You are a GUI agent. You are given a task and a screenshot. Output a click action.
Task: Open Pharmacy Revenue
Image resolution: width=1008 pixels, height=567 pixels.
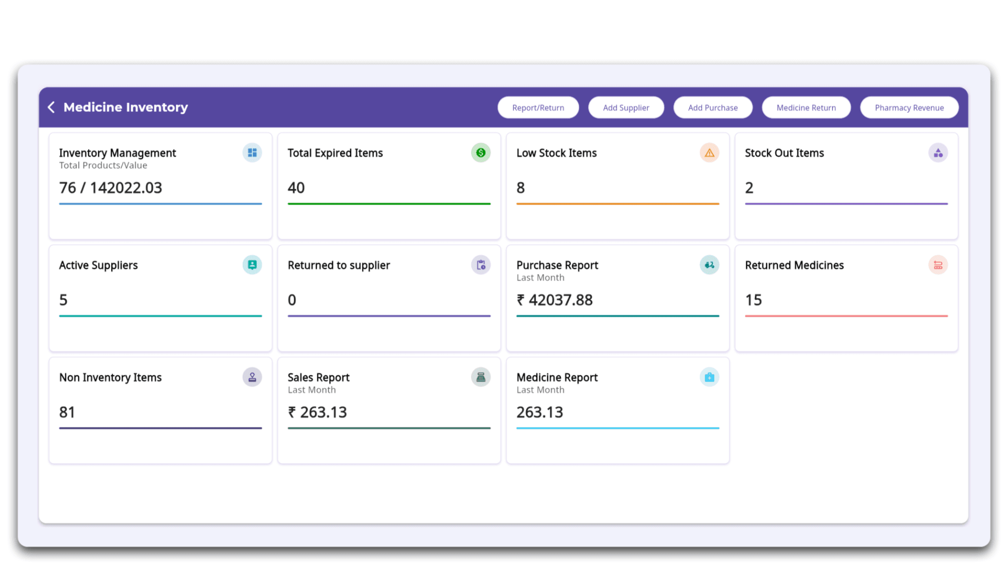tap(910, 108)
